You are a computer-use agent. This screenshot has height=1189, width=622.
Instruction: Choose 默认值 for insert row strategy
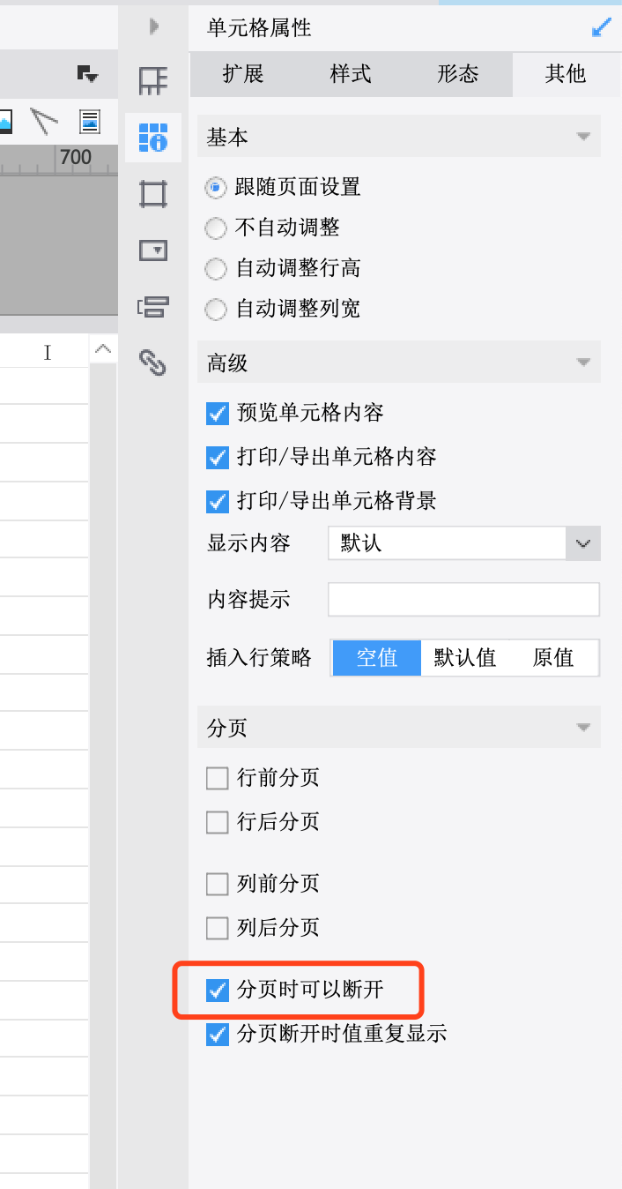(x=465, y=658)
